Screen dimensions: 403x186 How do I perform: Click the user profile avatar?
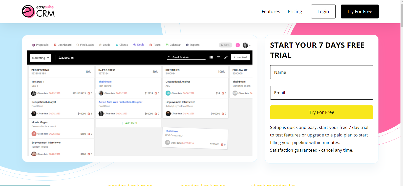point(245,45)
